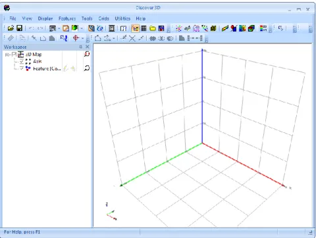Click the green 3D surface icon
The image size is (316, 238).
[75, 28]
